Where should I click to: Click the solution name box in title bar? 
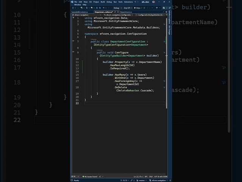click(145, 2)
